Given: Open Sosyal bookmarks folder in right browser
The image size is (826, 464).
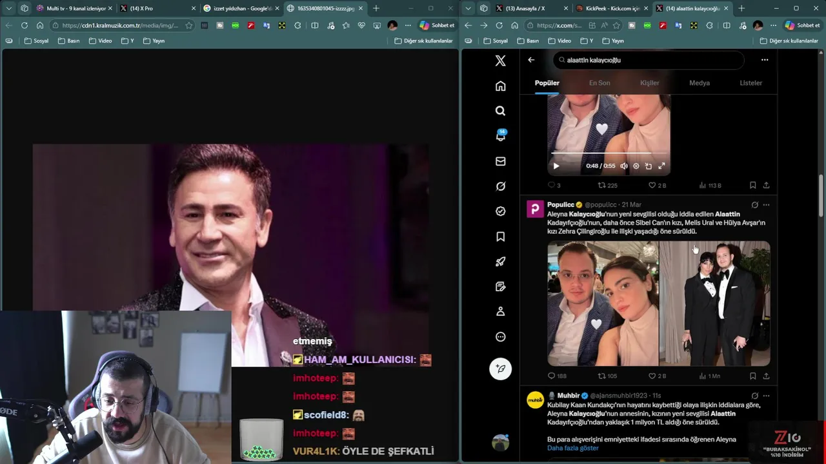Looking at the screenshot, I should (495, 41).
